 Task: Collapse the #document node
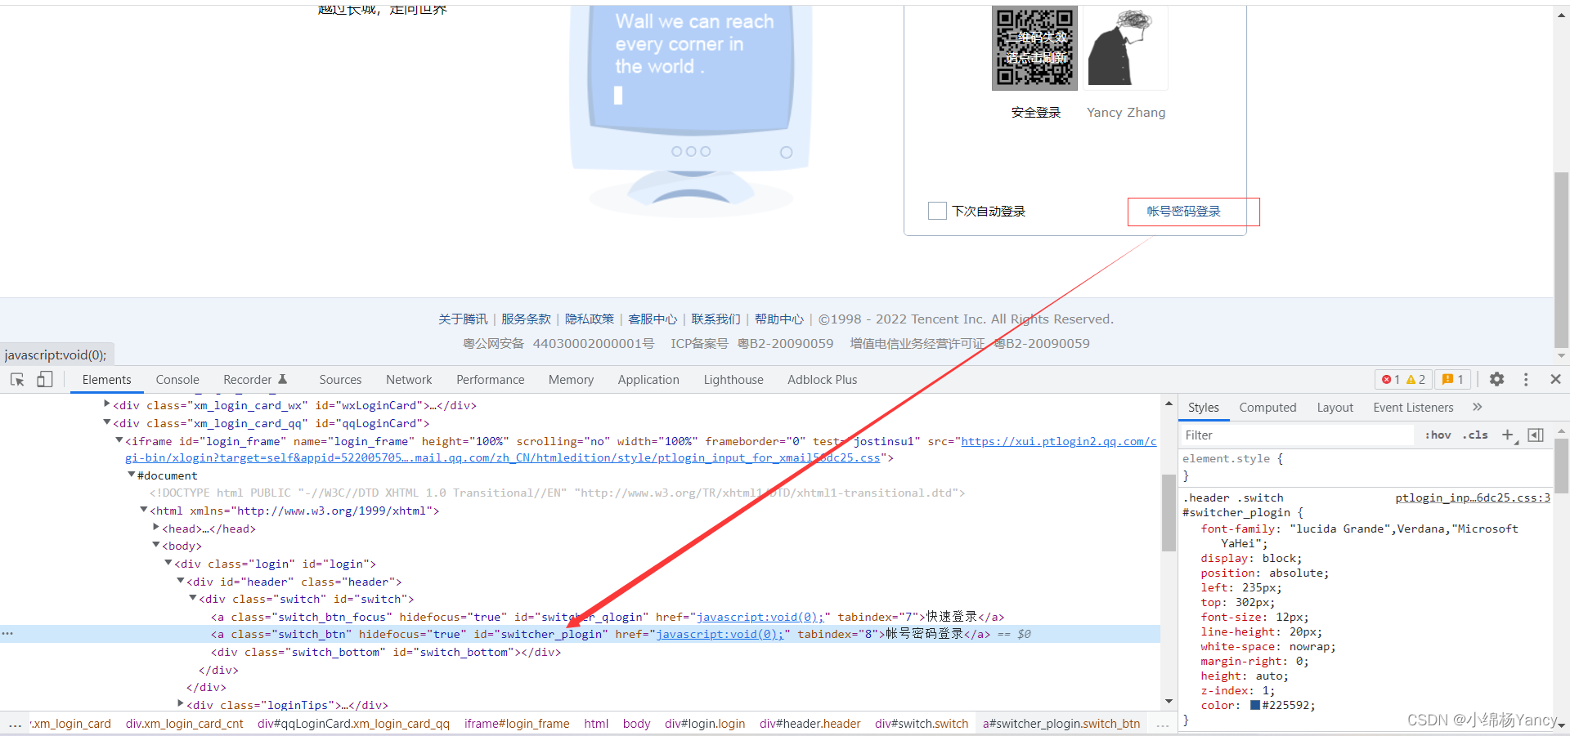point(131,475)
